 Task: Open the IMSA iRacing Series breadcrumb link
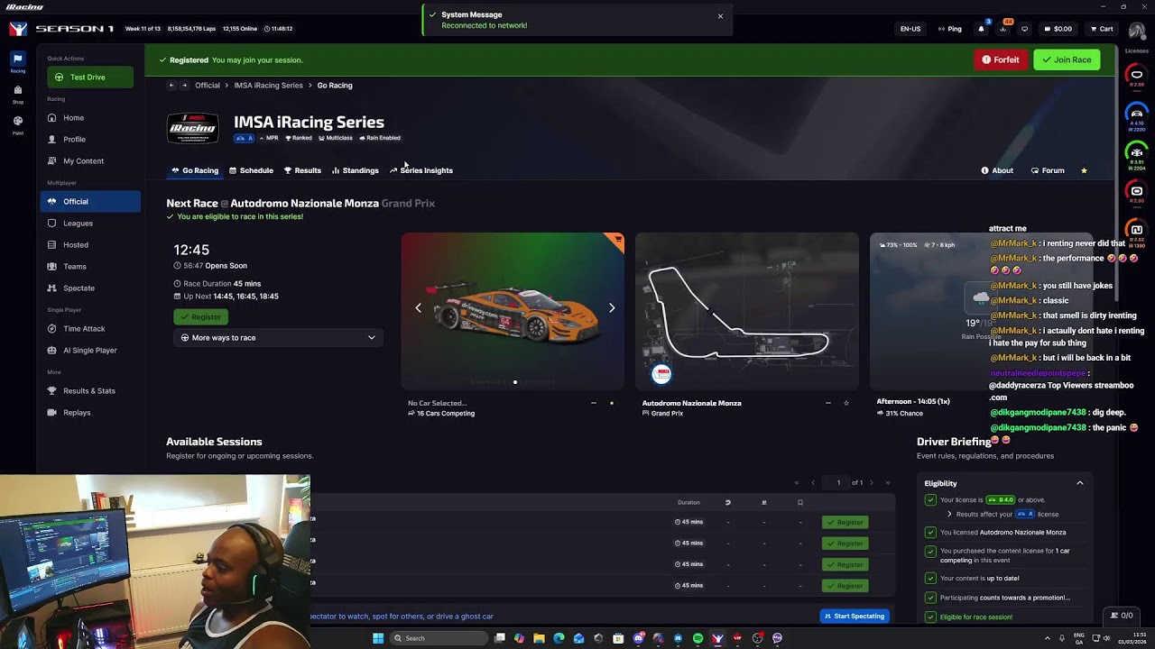click(268, 86)
